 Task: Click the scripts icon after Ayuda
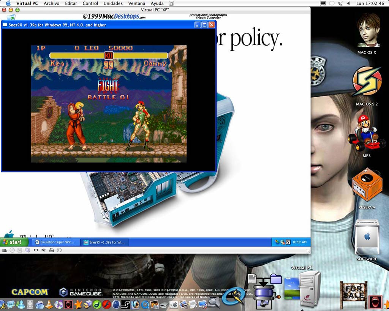point(171,3)
